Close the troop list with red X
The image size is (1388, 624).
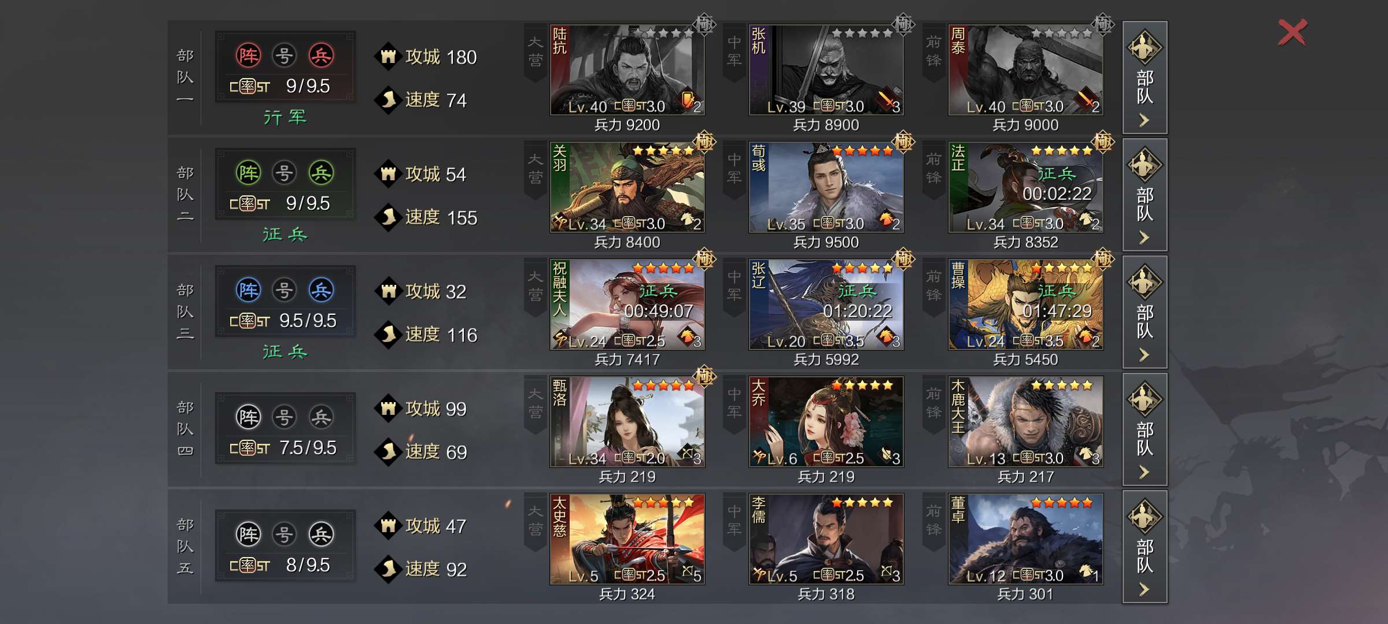tap(1292, 32)
